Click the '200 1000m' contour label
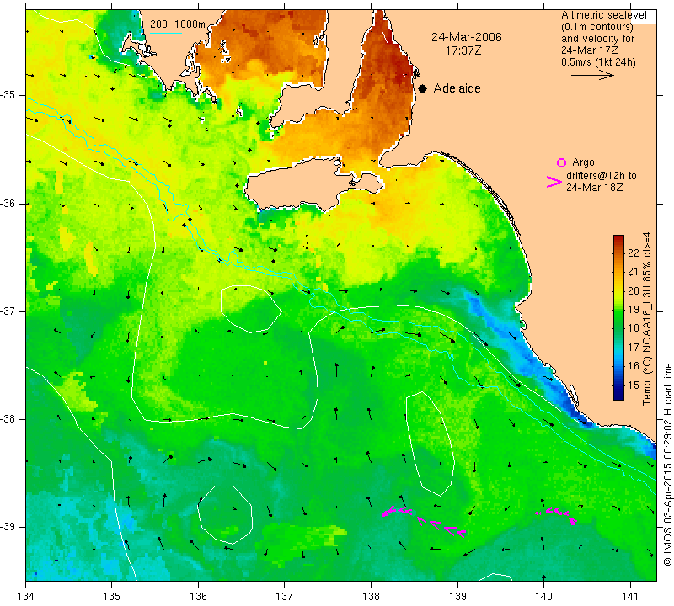 (x=178, y=24)
